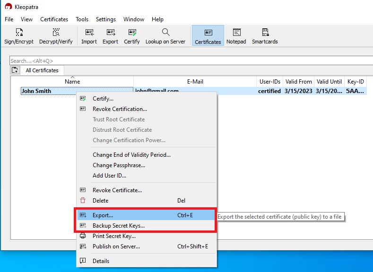The width and height of the screenshot is (373, 272).
Task: Click the 5AA... Key-ID cell
Action: pos(355,91)
